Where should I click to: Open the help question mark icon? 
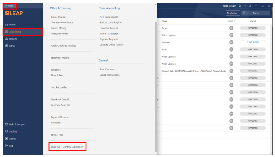coord(250,6)
